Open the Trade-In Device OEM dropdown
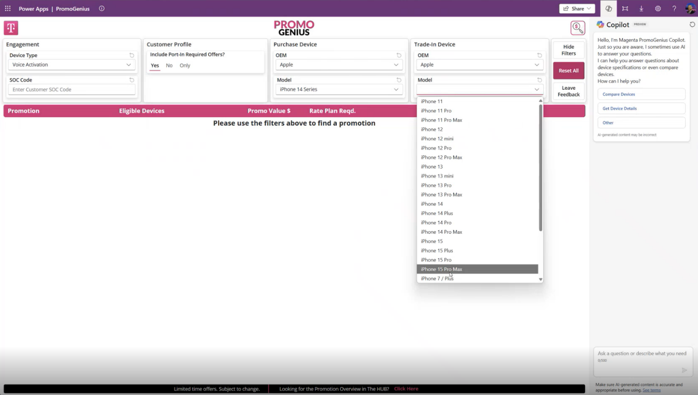 pyautogui.click(x=480, y=64)
